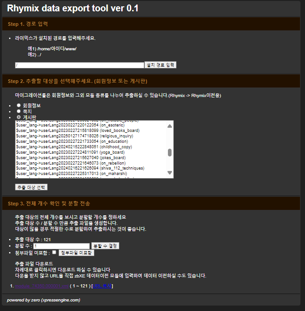This screenshot has width=305, height=311.
Task: Click into the 분할 수 input field
Action: pyautogui.click(x=62, y=246)
